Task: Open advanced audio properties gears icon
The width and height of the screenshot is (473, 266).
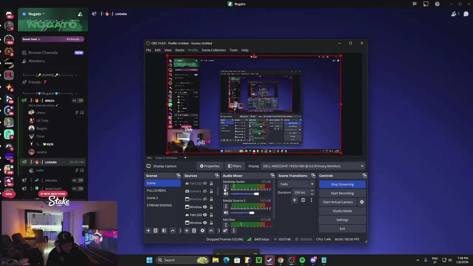Action: click(x=225, y=231)
